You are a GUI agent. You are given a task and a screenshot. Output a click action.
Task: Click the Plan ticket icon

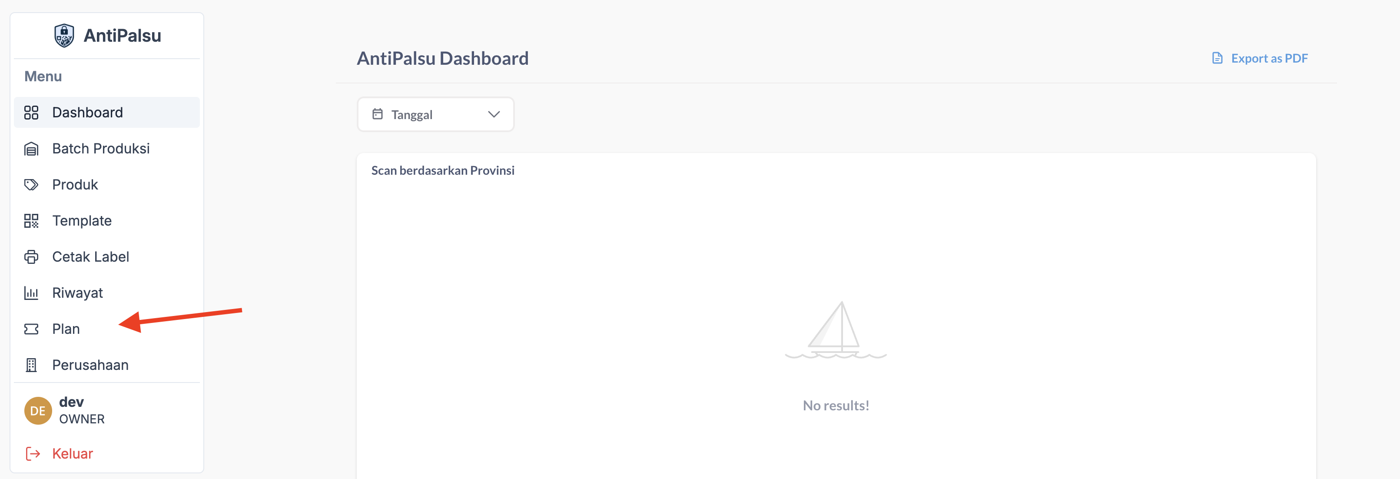(x=32, y=329)
